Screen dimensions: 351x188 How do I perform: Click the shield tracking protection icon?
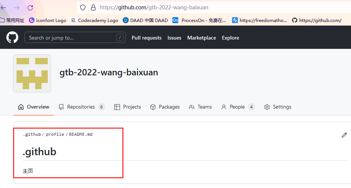[x=83, y=7]
